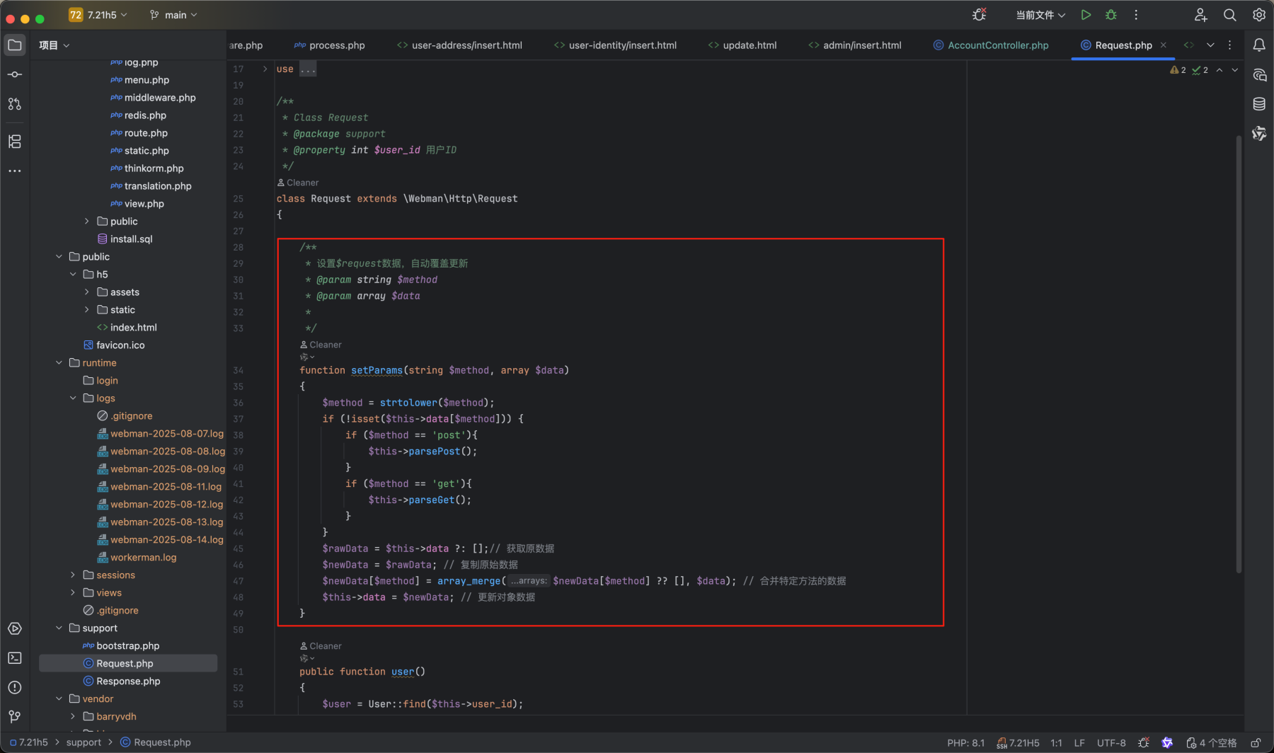Open the Project tool window icon
This screenshot has width=1274, height=753.
coord(14,45)
